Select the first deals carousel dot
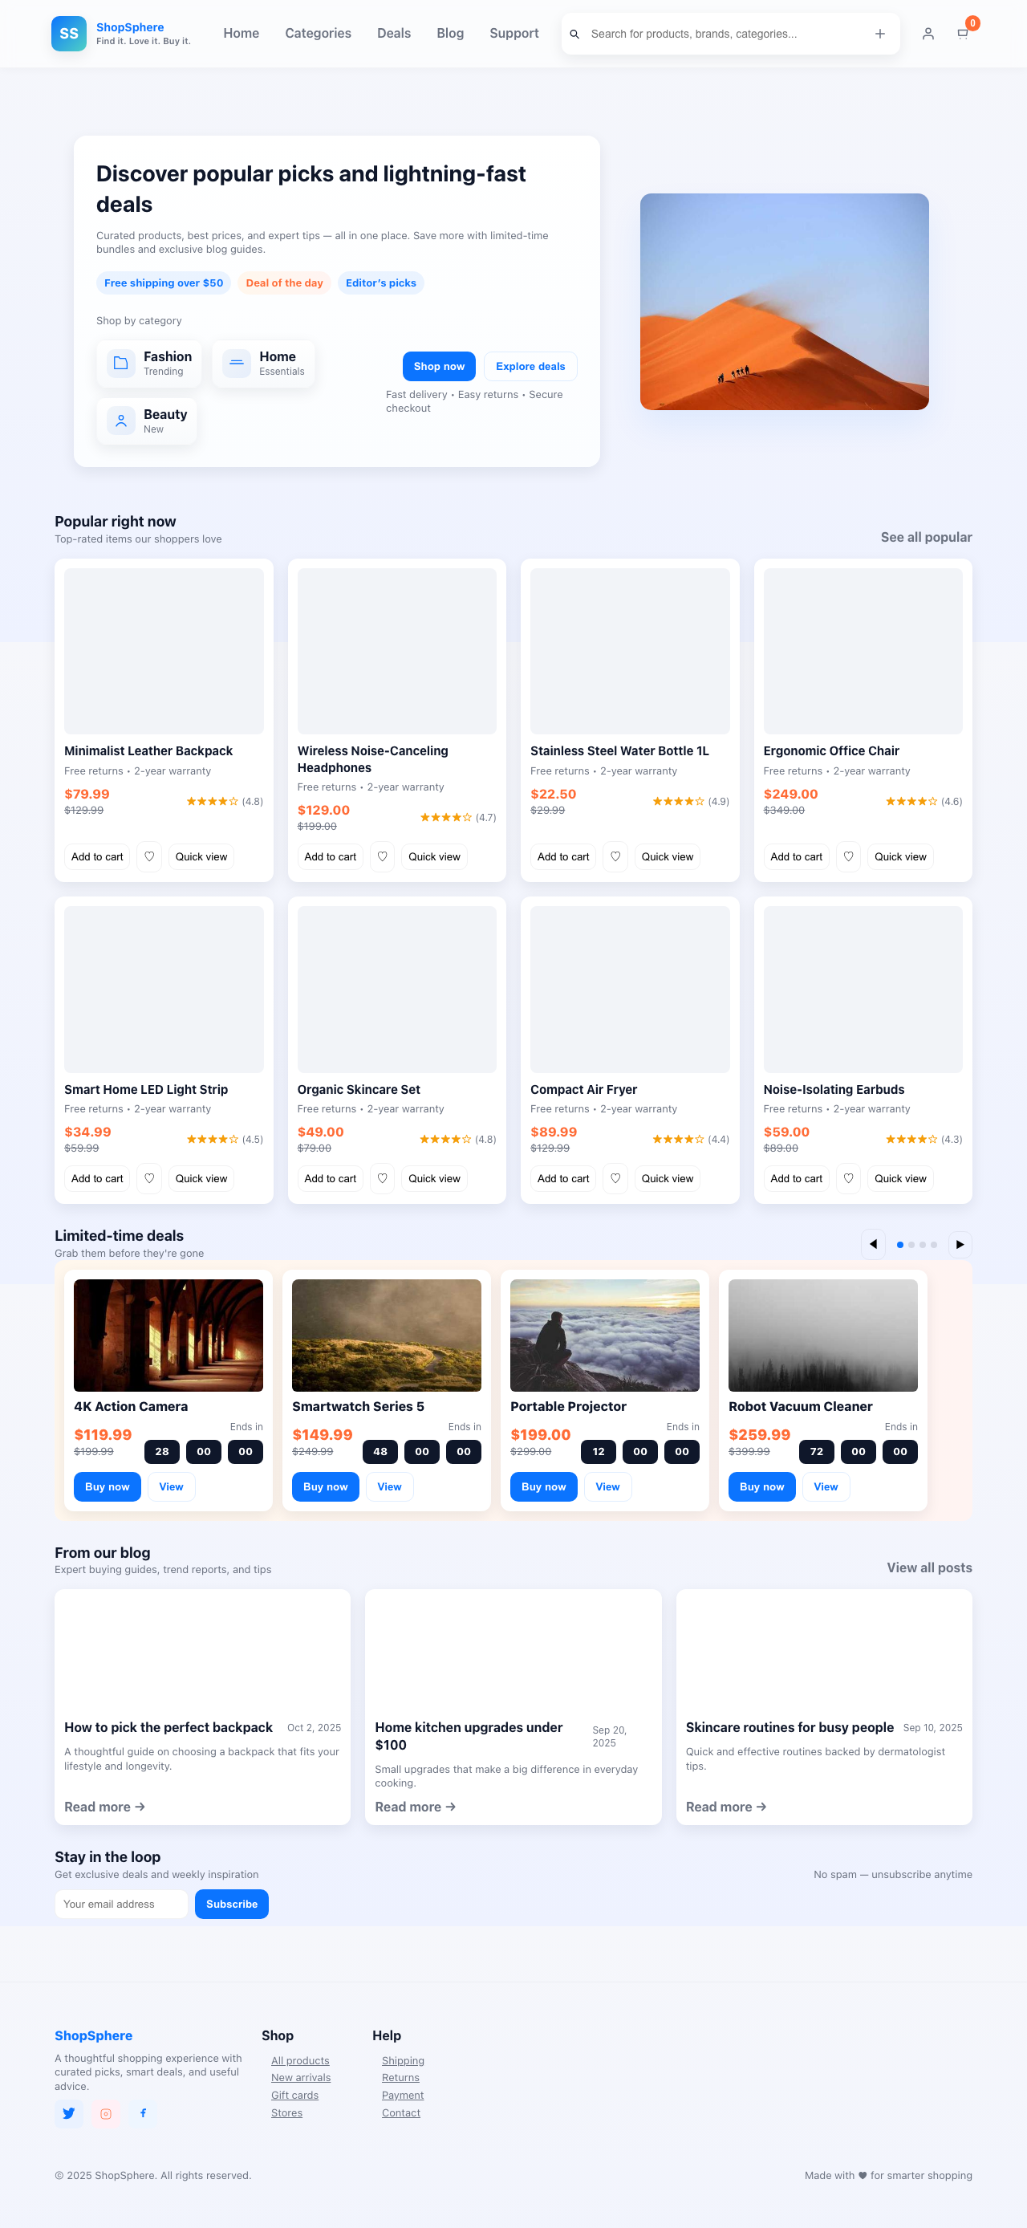Image resolution: width=1027 pixels, height=2228 pixels. [900, 1245]
